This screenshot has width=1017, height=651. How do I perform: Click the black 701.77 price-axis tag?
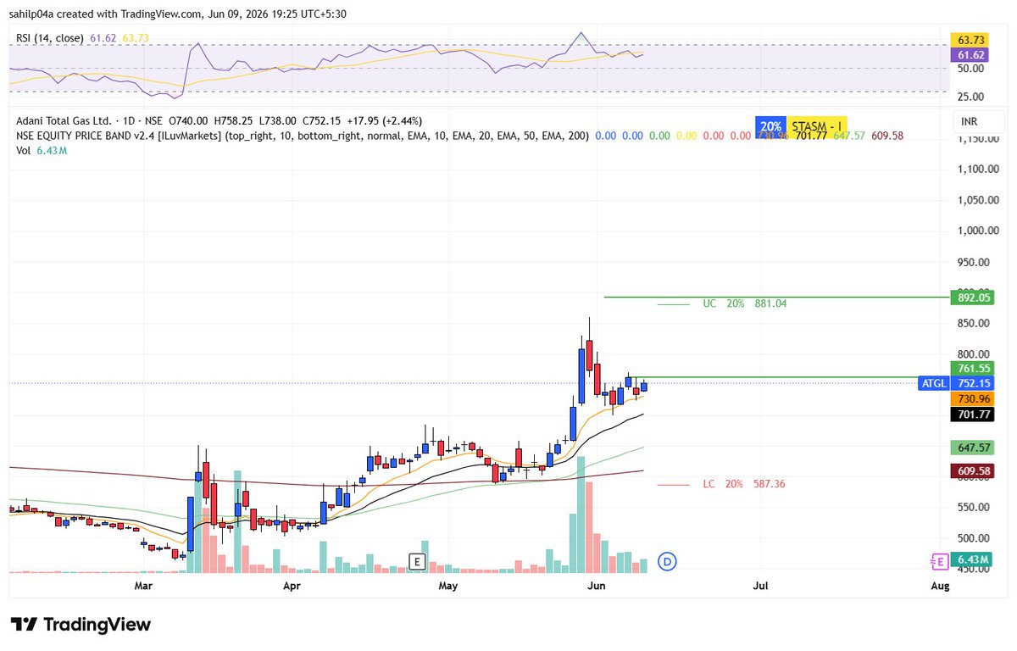[x=974, y=415]
